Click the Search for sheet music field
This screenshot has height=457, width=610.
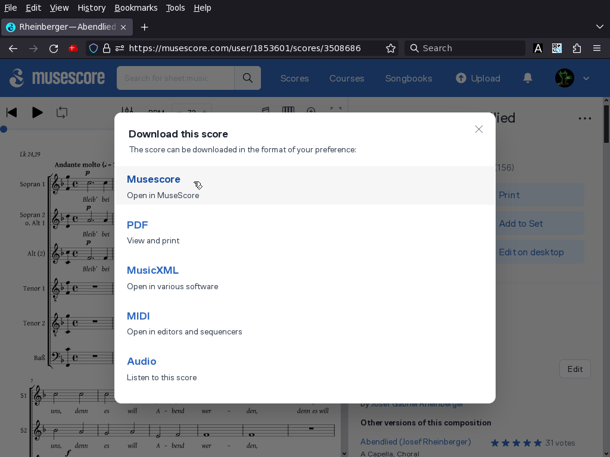coord(176,78)
